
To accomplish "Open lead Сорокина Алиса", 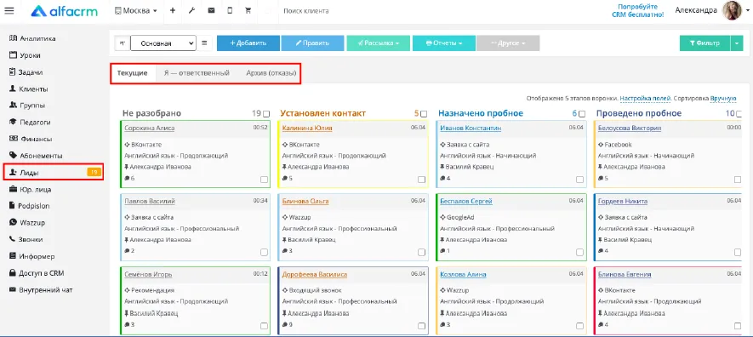I will click(x=150, y=129).
